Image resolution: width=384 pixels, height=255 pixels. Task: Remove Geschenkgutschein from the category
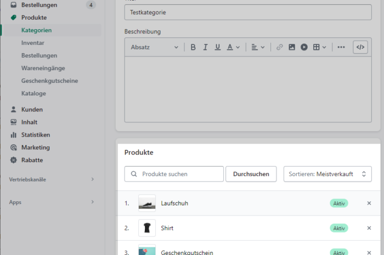coord(369,252)
